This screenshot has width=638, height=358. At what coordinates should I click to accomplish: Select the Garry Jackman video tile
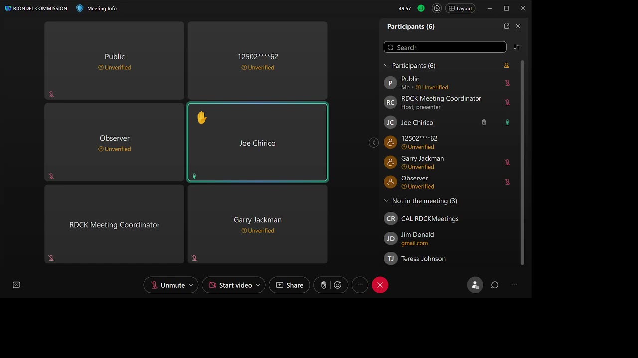tap(258, 224)
